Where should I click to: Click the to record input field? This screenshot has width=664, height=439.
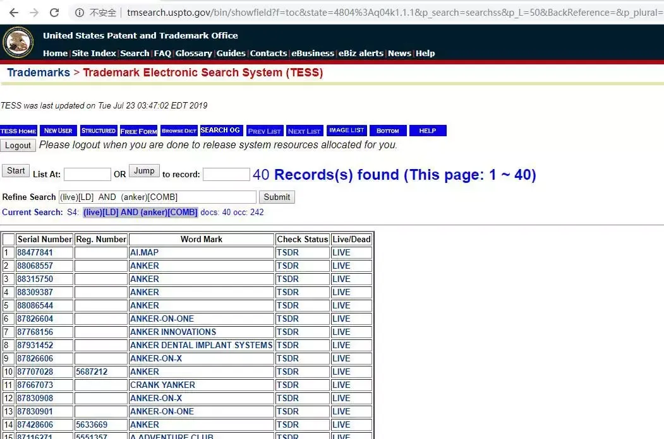coord(226,174)
